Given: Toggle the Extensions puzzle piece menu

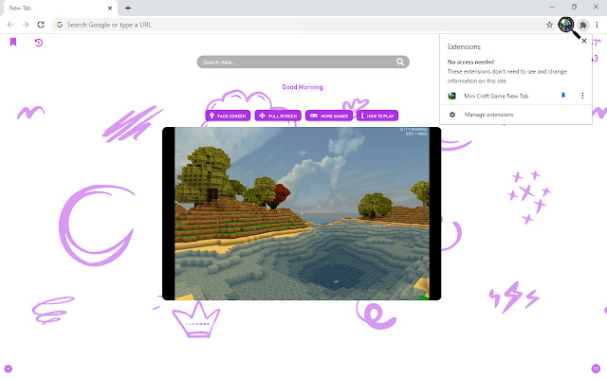Looking at the screenshot, I should (583, 25).
